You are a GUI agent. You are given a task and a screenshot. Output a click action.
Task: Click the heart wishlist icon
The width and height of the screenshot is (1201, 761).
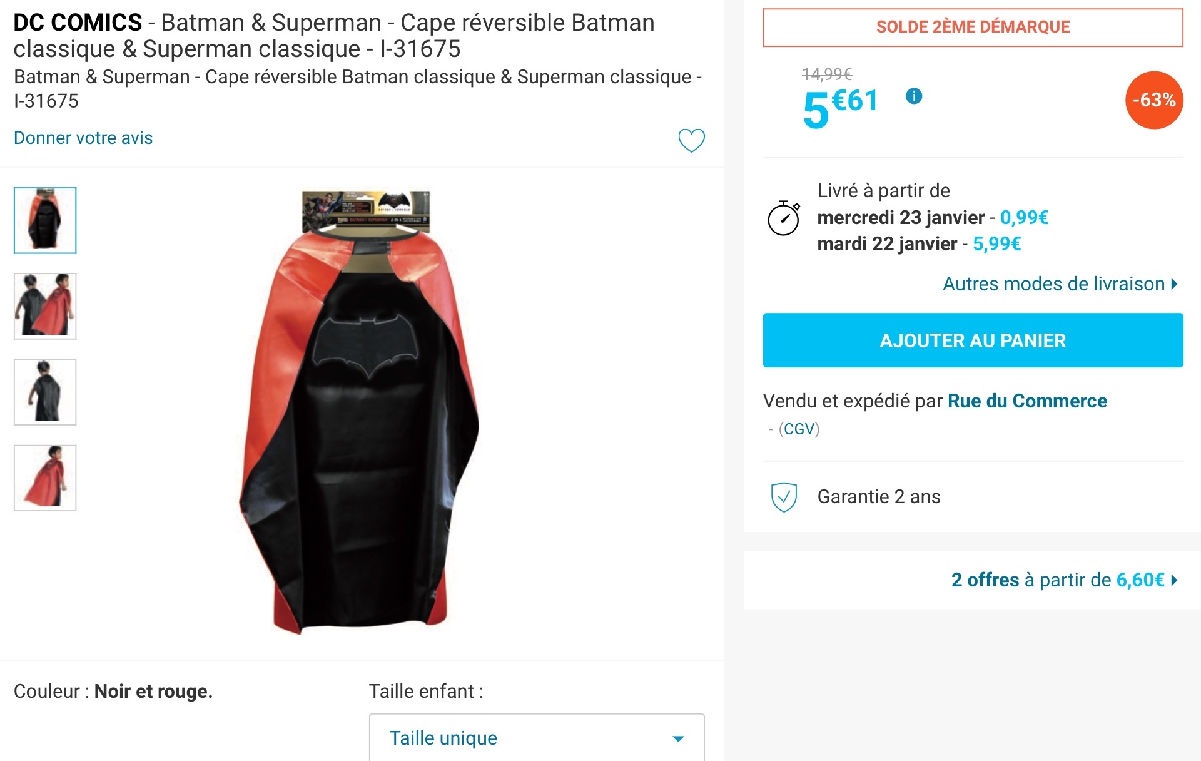click(691, 140)
